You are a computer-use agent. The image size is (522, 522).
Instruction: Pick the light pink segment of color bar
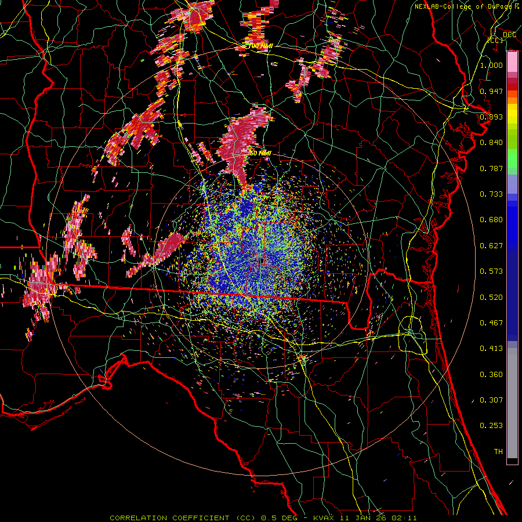click(x=512, y=62)
